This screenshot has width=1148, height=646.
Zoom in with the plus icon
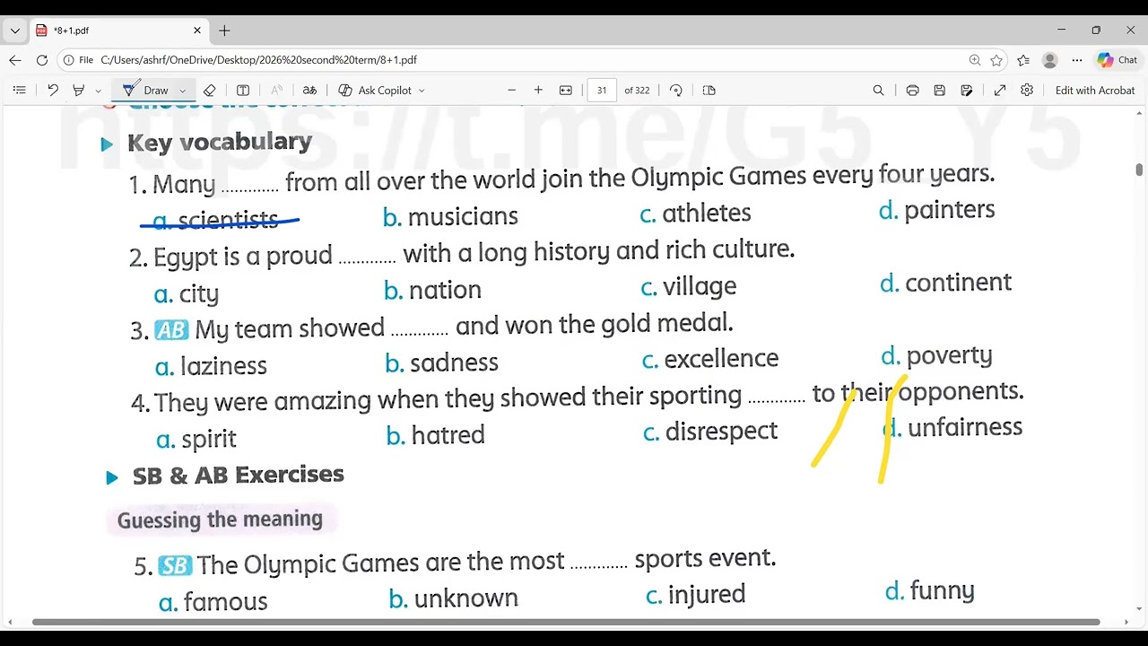tap(538, 90)
